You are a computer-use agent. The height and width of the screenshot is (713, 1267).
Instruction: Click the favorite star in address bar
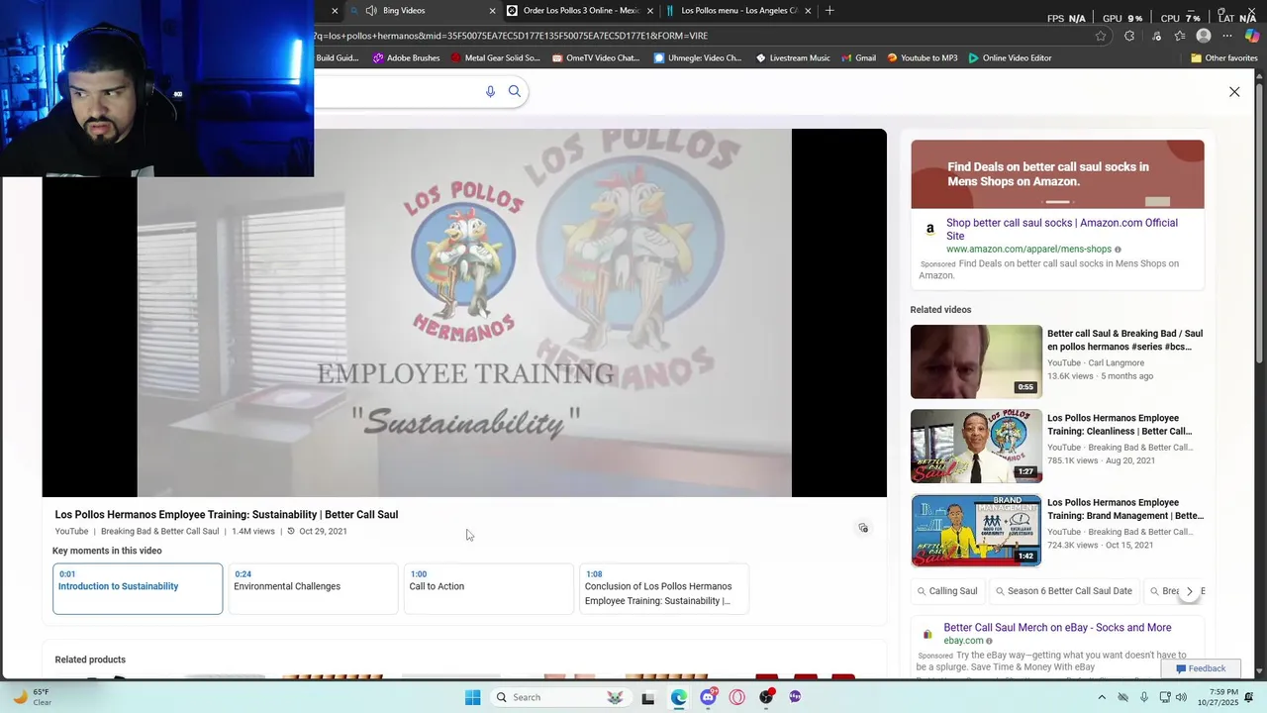pos(1101,36)
